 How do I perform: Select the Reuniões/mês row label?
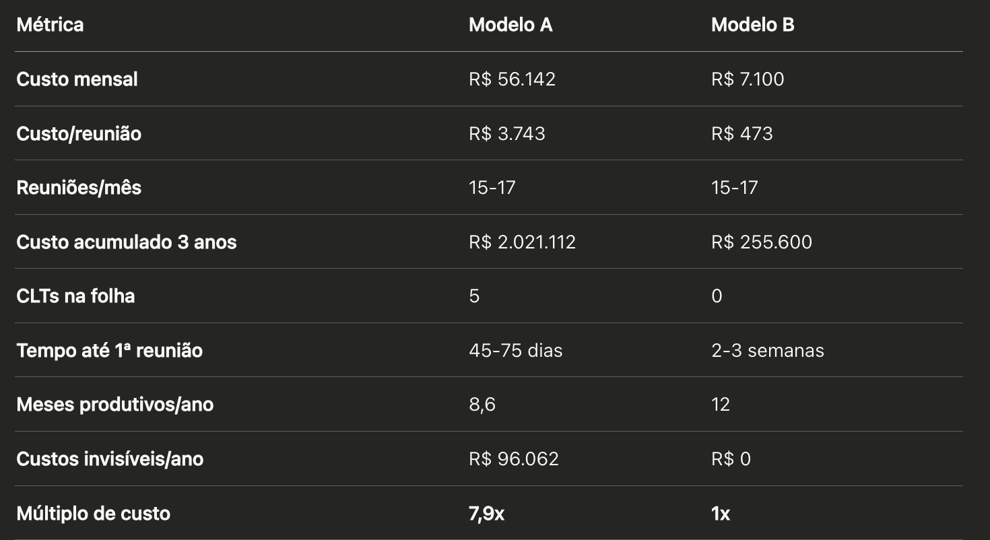tap(79, 188)
